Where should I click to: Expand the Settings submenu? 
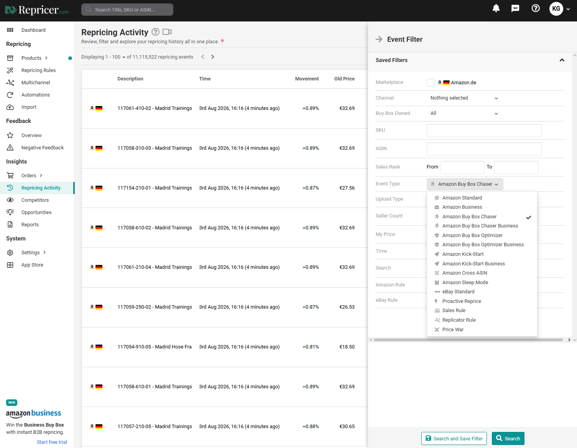point(44,253)
